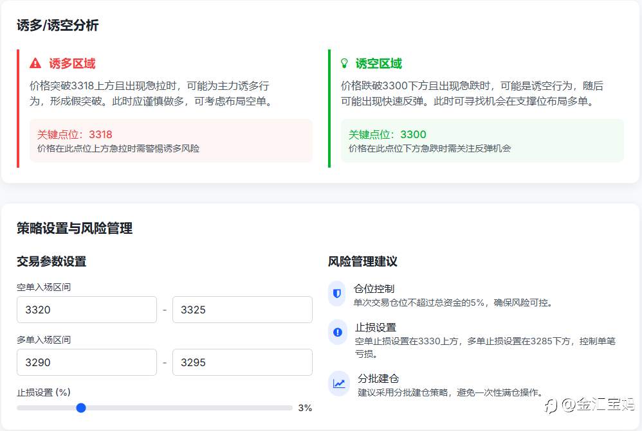The width and height of the screenshot is (642, 431).
Task: Click the 多单入场区间 field showing 3295
Action: point(243,362)
